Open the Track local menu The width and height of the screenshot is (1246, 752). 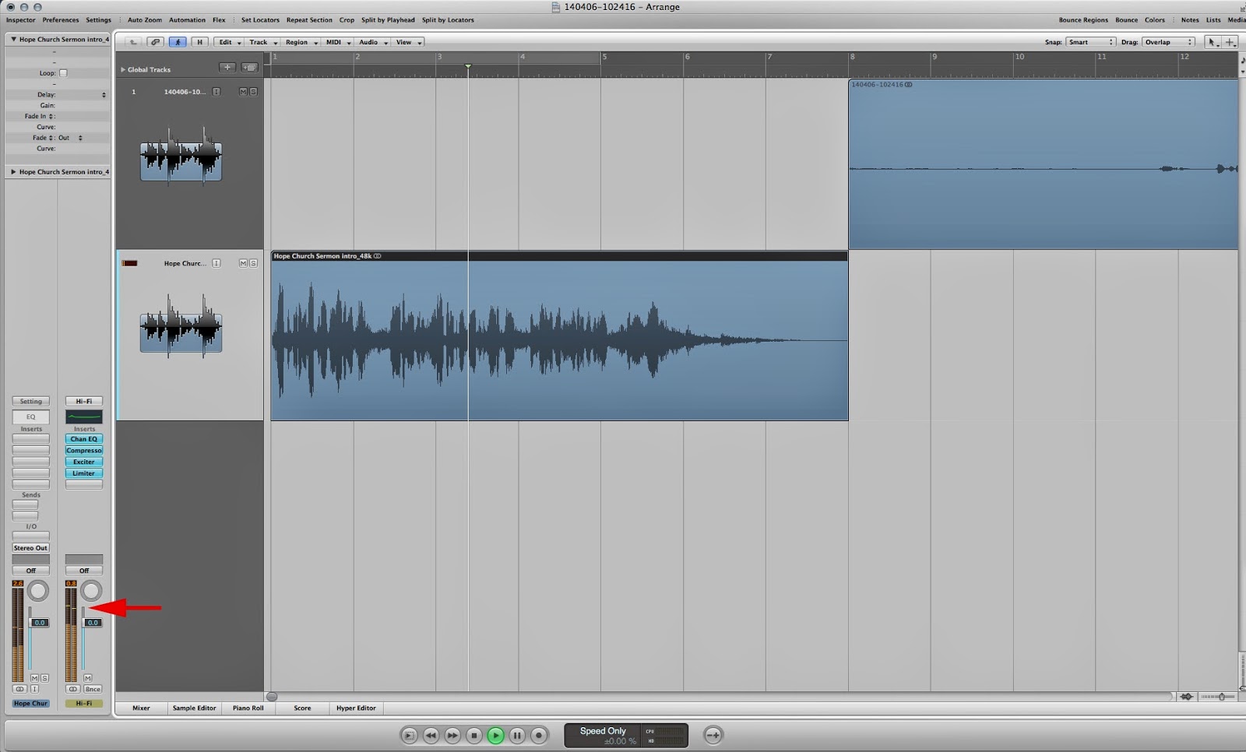(263, 42)
